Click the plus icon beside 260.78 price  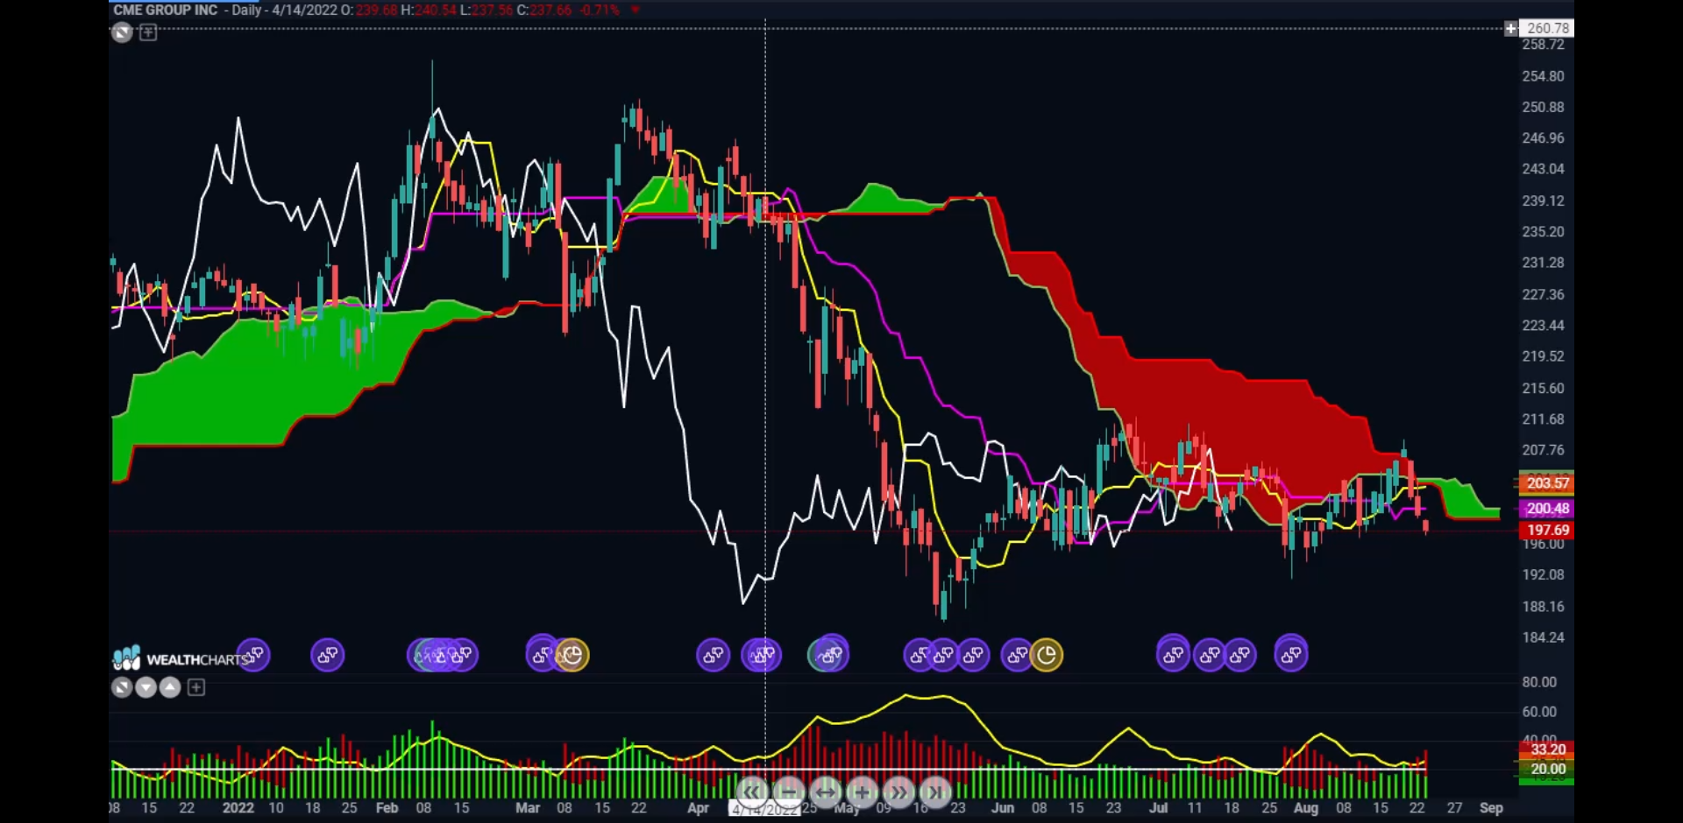(x=1510, y=29)
